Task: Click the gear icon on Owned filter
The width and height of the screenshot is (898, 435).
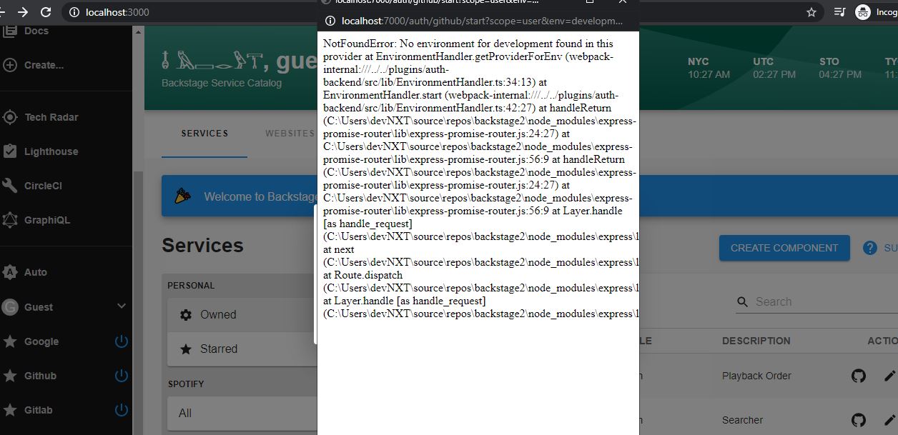Action: coord(186,315)
